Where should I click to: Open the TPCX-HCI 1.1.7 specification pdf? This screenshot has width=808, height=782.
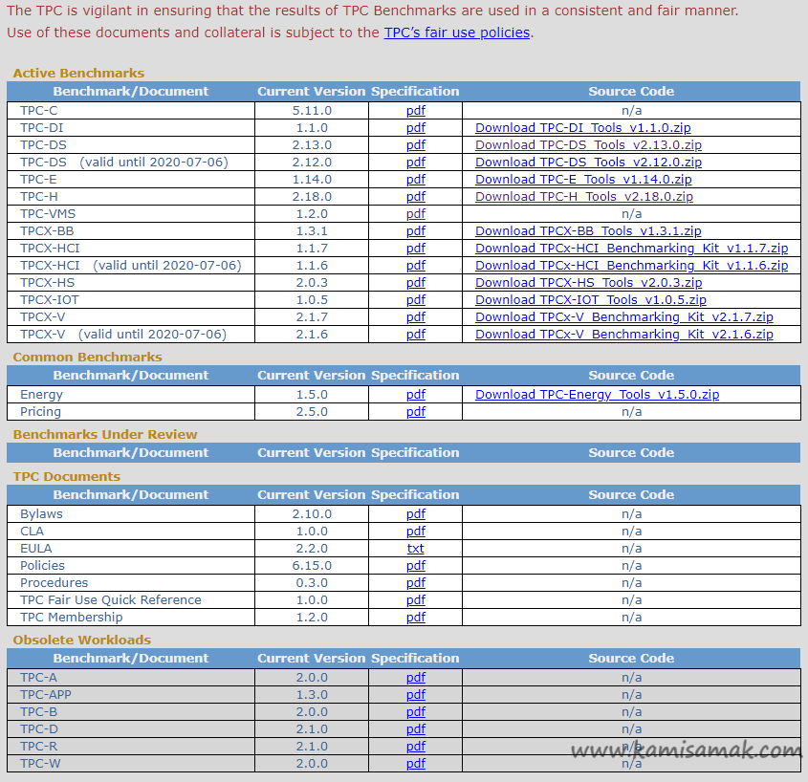tap(415, 249)
